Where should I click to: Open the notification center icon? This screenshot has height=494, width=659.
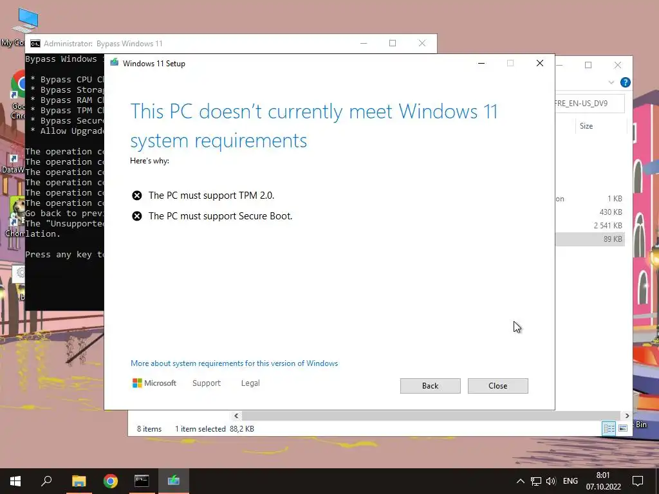[638, 481]
